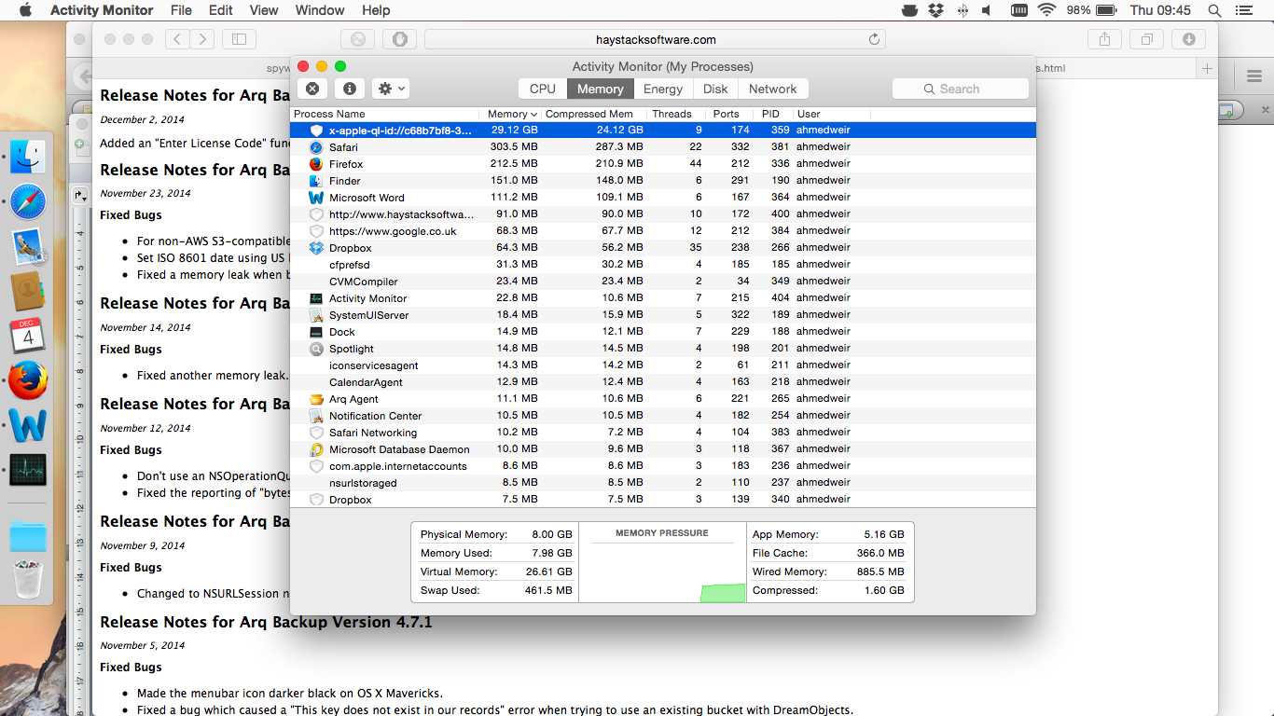This screenshot has width=1274, height=716.
Task: Add a new Safari tab with plus button
Action: (1207, 68)
